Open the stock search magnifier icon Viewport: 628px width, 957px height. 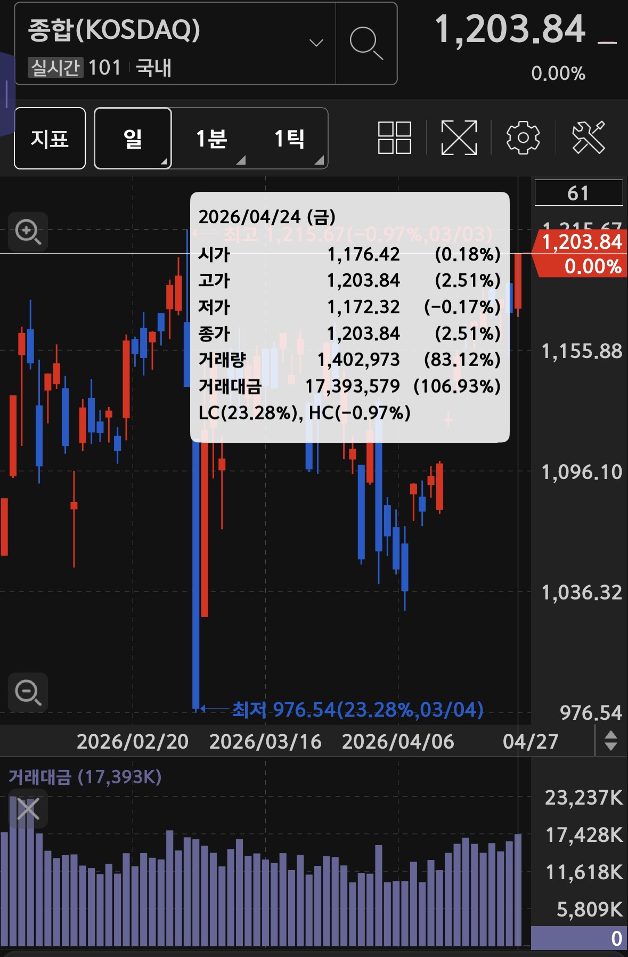[366, 43]
